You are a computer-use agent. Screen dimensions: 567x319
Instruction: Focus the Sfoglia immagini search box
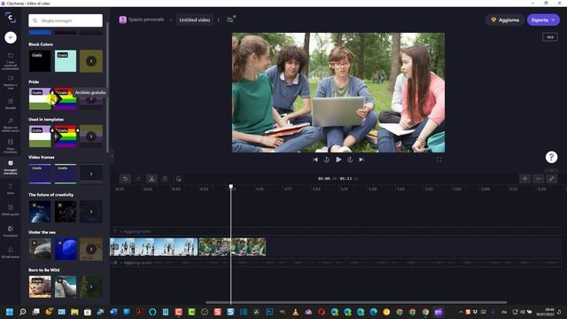tap(66, 20)
